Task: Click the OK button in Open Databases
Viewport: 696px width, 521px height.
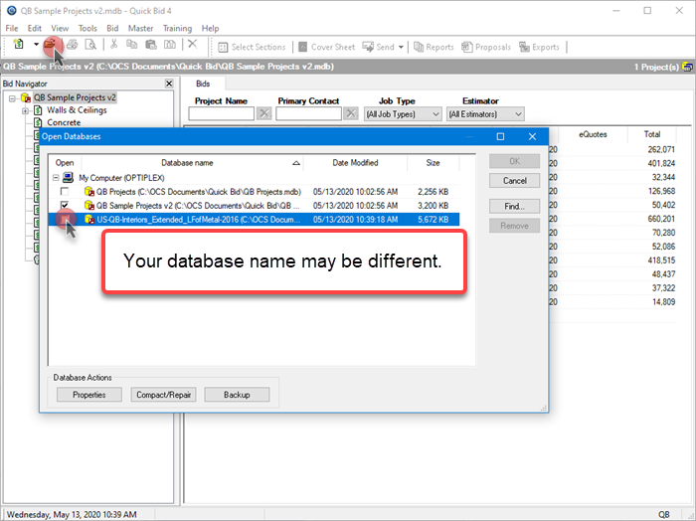Action: tap(514, 161)
